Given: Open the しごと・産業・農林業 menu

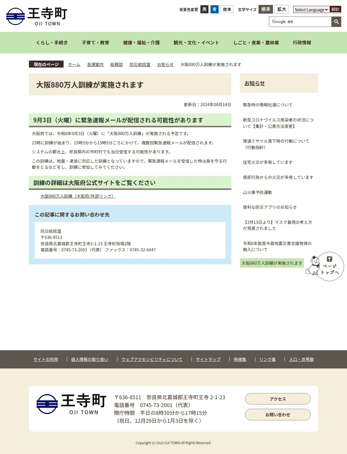Looking at the screenshot, I should pos(256,43).
